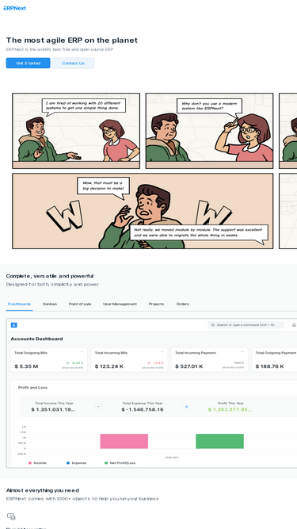Click the minus operator icon in Profit and Loss

[98, 407]
